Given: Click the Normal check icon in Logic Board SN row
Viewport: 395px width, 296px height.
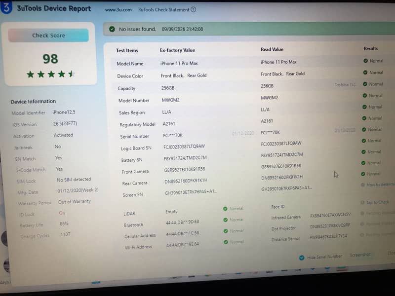Looking at the screenshot, I should coord(363,141).
